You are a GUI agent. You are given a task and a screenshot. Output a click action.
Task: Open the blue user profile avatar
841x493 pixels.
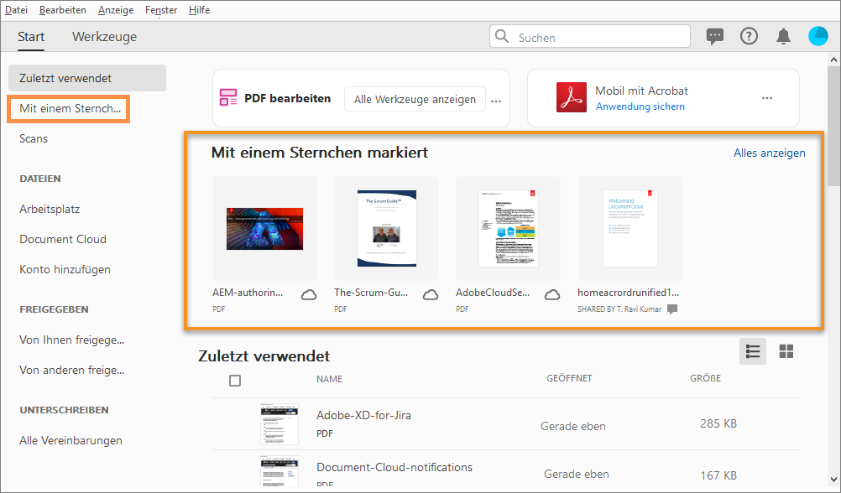[x=818, y=36]
